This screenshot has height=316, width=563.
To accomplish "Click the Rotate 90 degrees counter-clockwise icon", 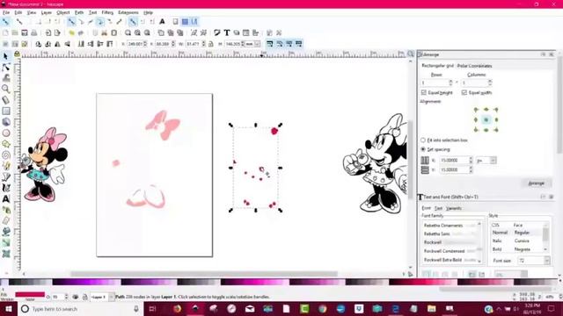I will click(38, 44).
